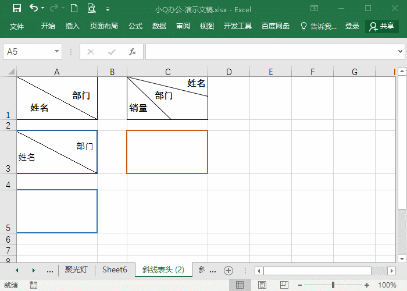Expand the Name Box dropdown arrow
The height and width of the screenshot is (291, 407).
pos(56,51)
